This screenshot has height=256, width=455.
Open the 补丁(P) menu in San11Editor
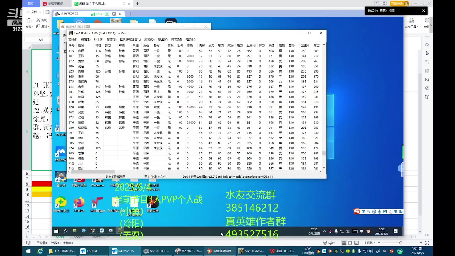[x=98, y=39]
